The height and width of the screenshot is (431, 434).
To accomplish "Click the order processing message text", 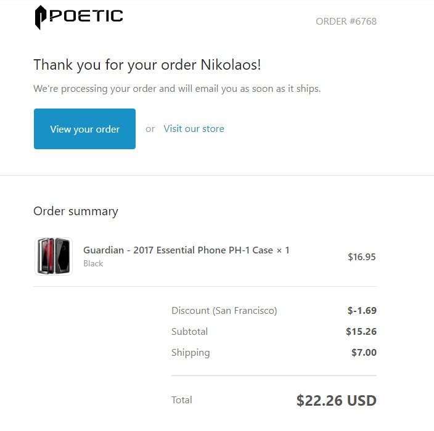I will 177,89.
